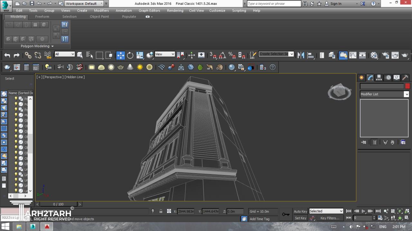The image size is (412, 231).
Task: Open the Utilities hammer panel
Action: point(405,78)
